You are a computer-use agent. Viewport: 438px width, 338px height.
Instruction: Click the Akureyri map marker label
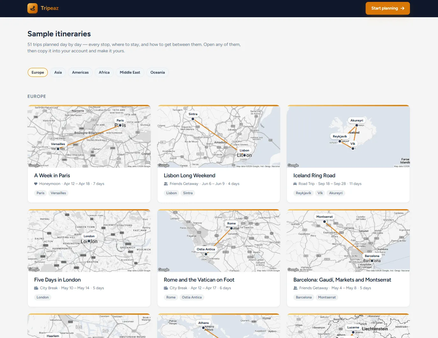tap(357, 121)
